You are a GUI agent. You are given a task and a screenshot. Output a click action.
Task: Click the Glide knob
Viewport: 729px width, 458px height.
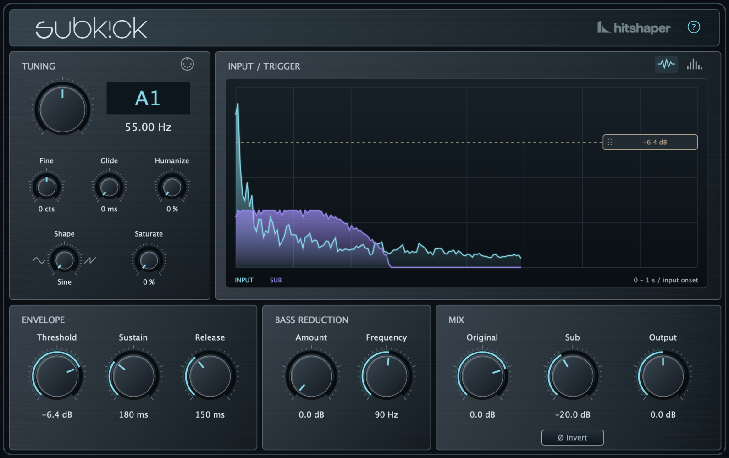pyautogui.click(x=109, y=187)
